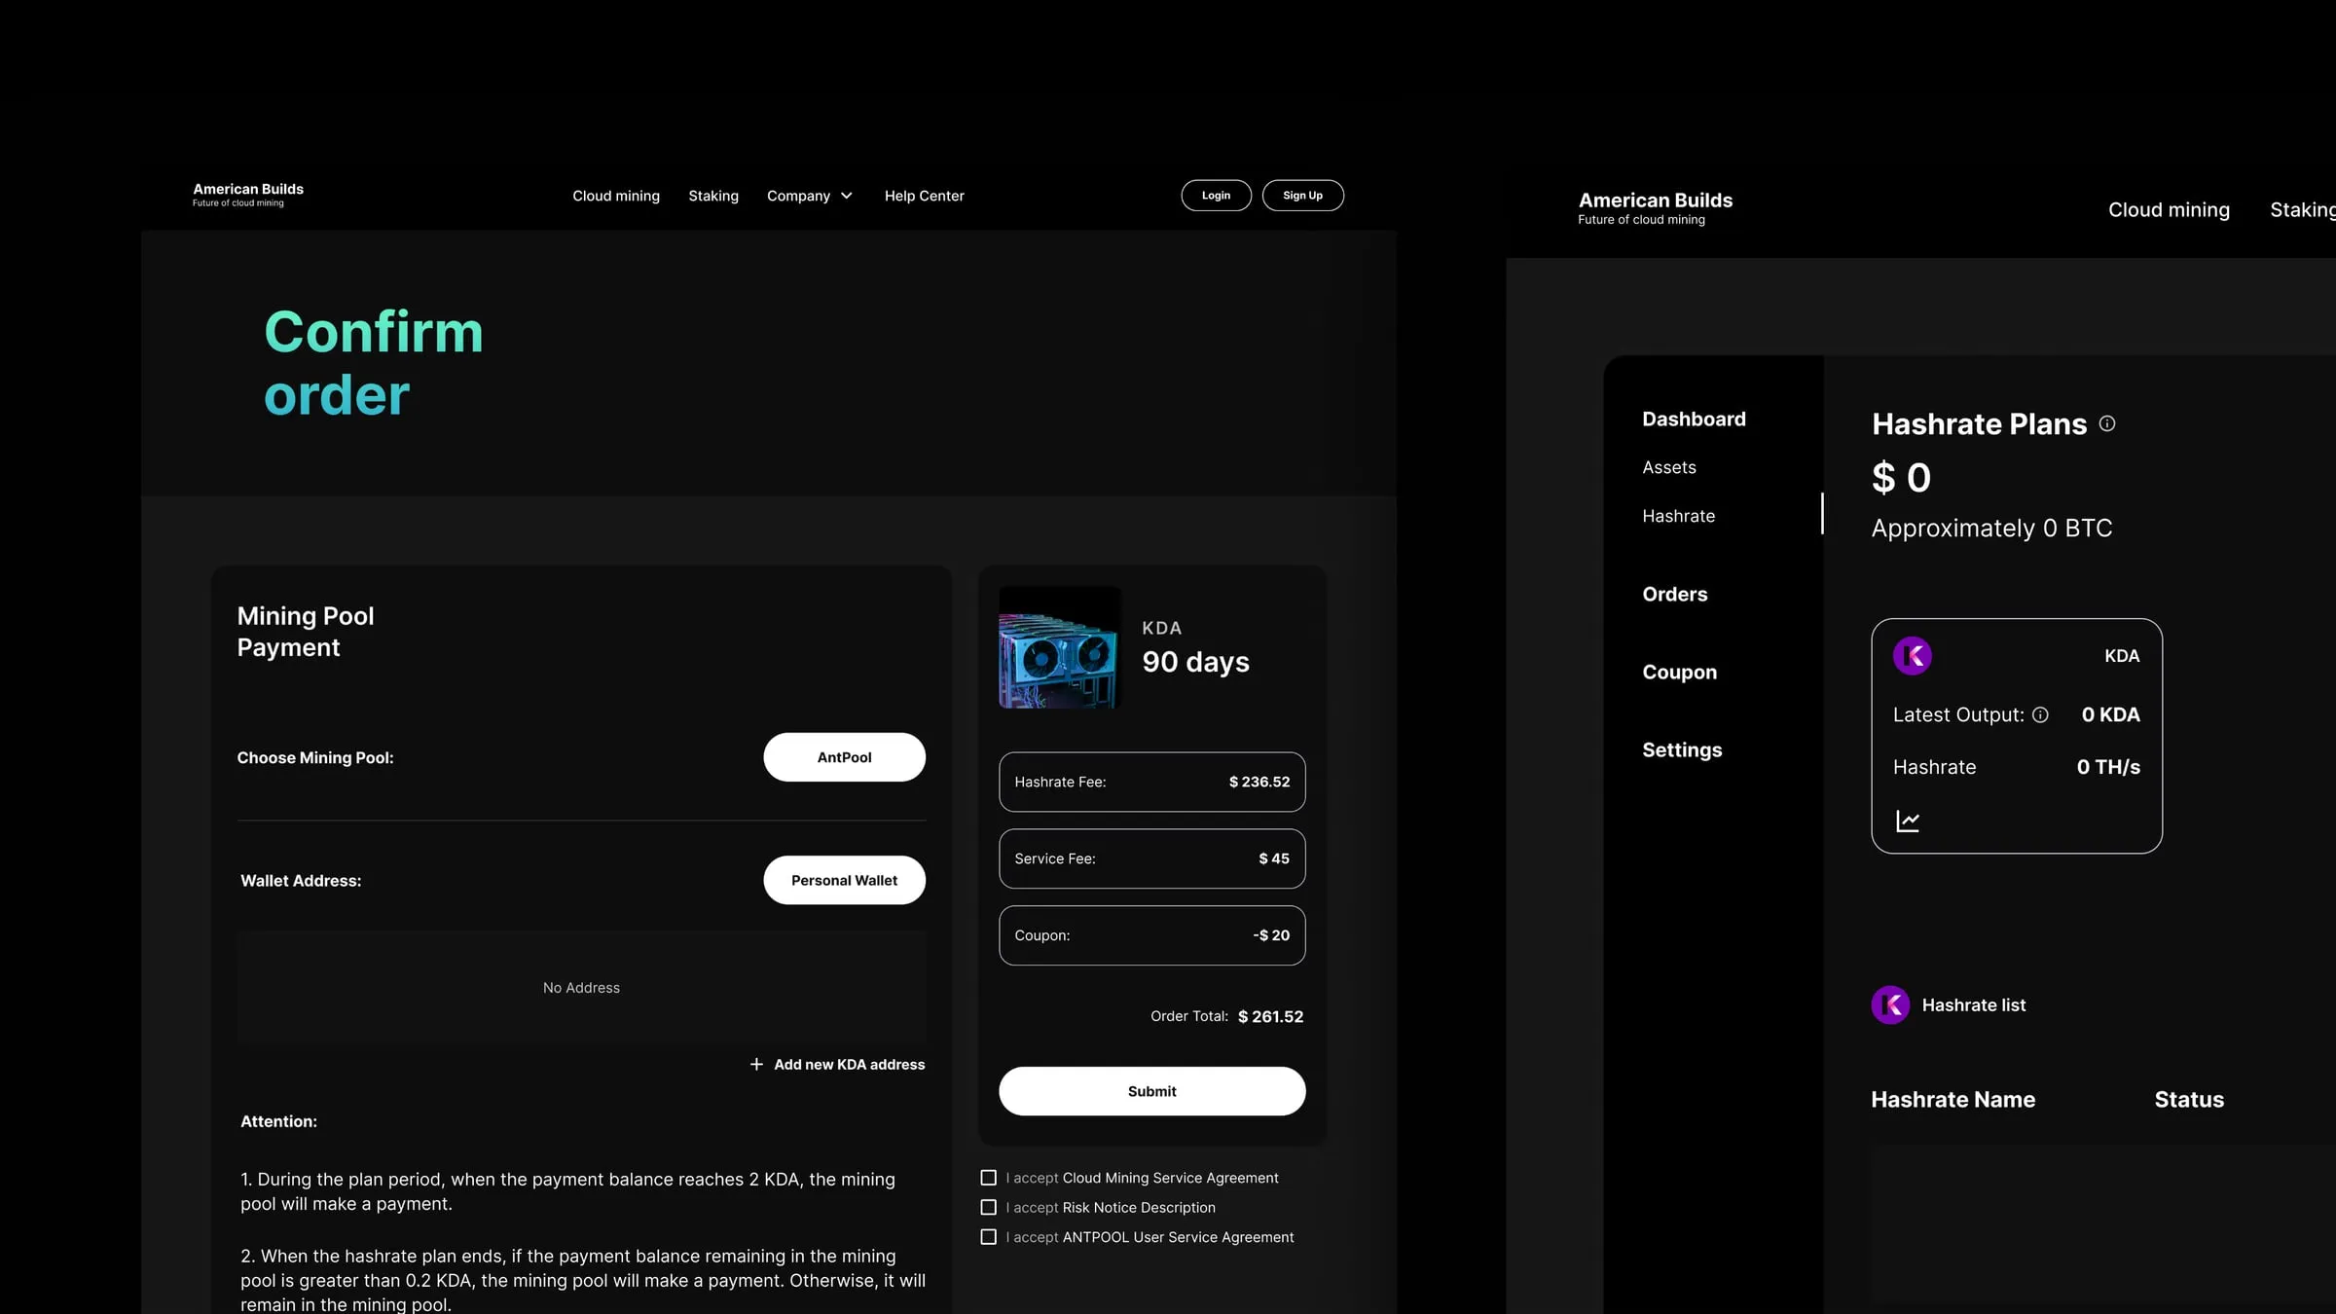Click the Sign Up button
Image resolution: width=2336 pixels, height=1314 pixels.
[1302, 196]
